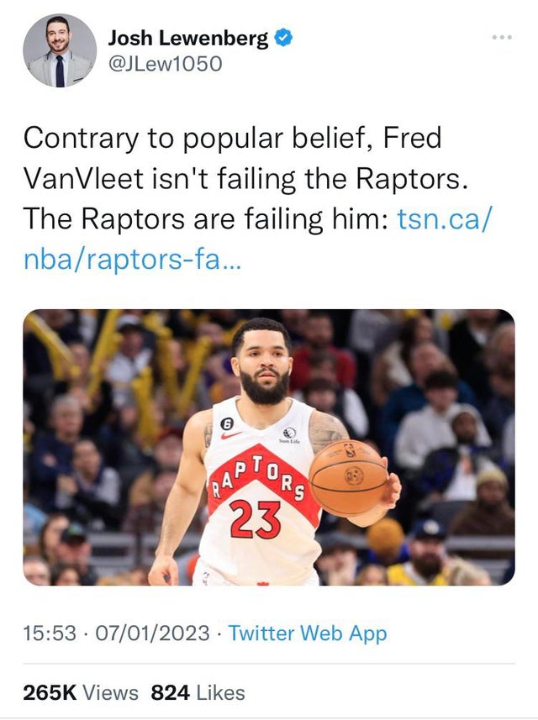Click Josh Lewenberg's profile avatar
The width and height of the screenshot is (538, 720).
(x=60, y=51)
